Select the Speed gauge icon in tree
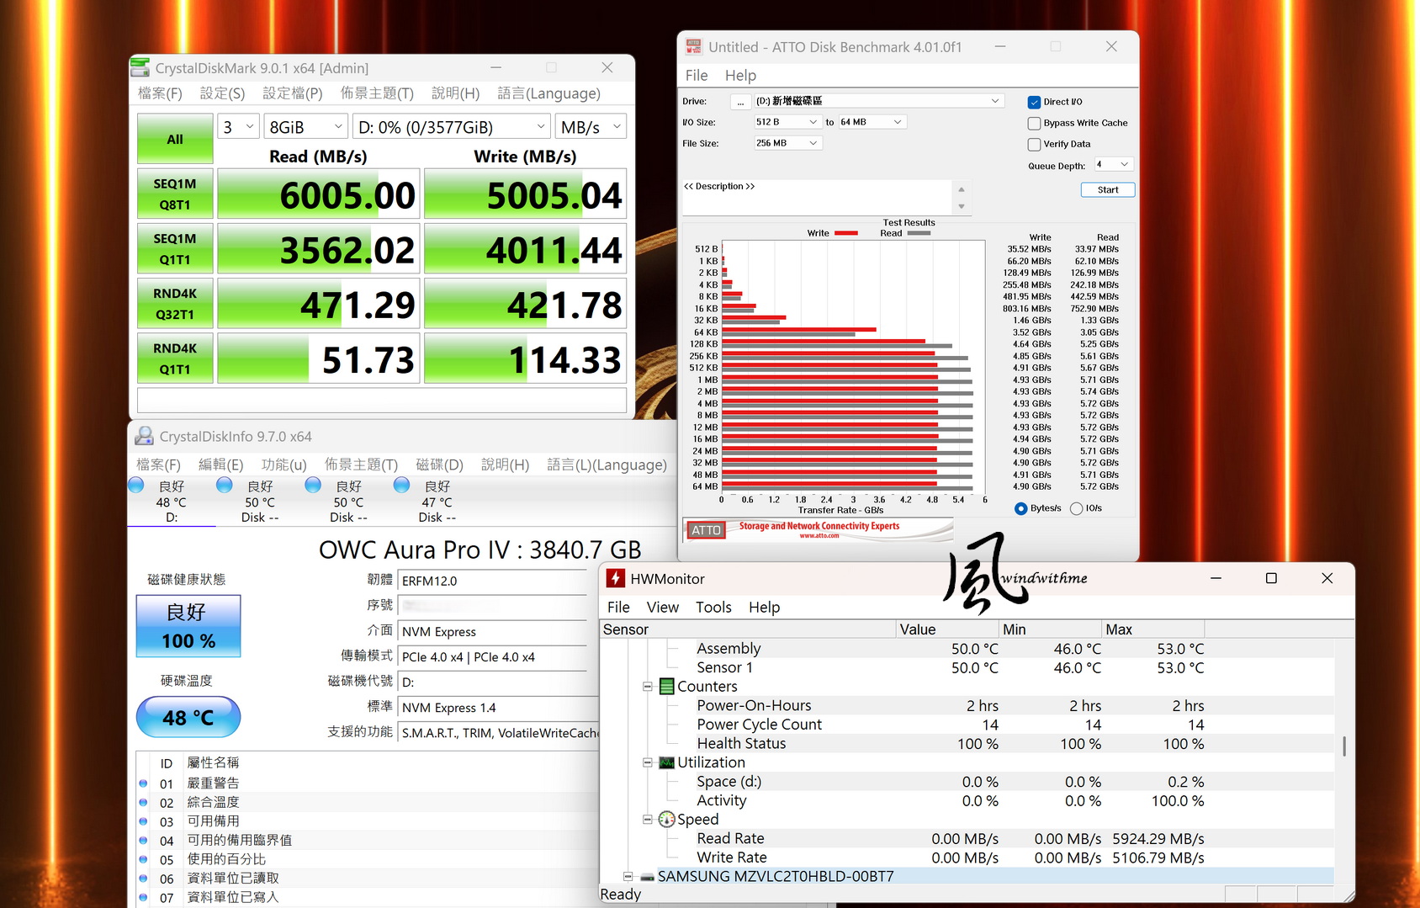 tap(667, 820)
